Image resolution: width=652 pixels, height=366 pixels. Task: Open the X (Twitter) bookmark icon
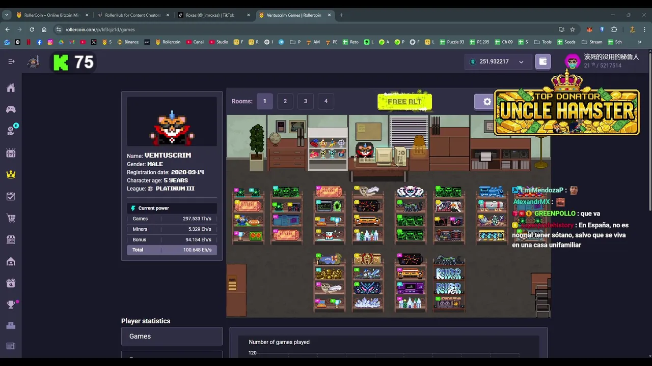tap(93, 42)
